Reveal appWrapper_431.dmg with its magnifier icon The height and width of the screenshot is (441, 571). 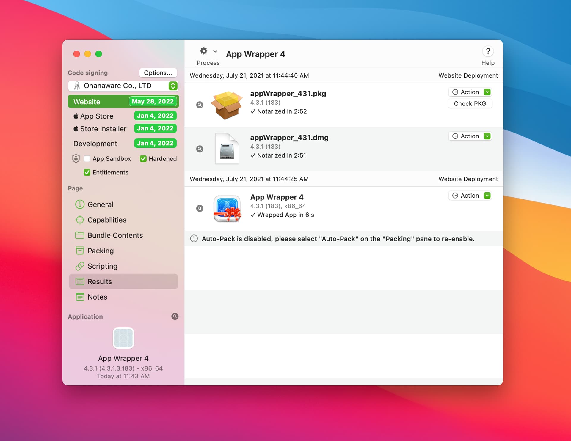coord(200,149)
